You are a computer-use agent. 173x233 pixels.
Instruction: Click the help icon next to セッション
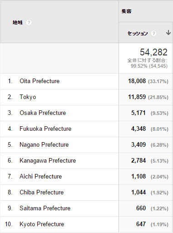153,33
